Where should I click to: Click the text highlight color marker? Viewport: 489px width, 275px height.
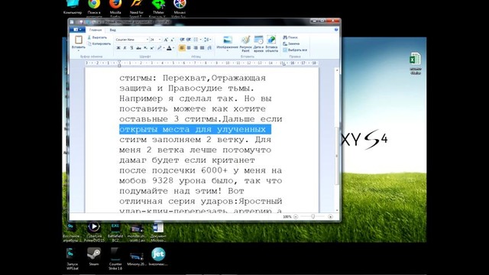point(160,48)
